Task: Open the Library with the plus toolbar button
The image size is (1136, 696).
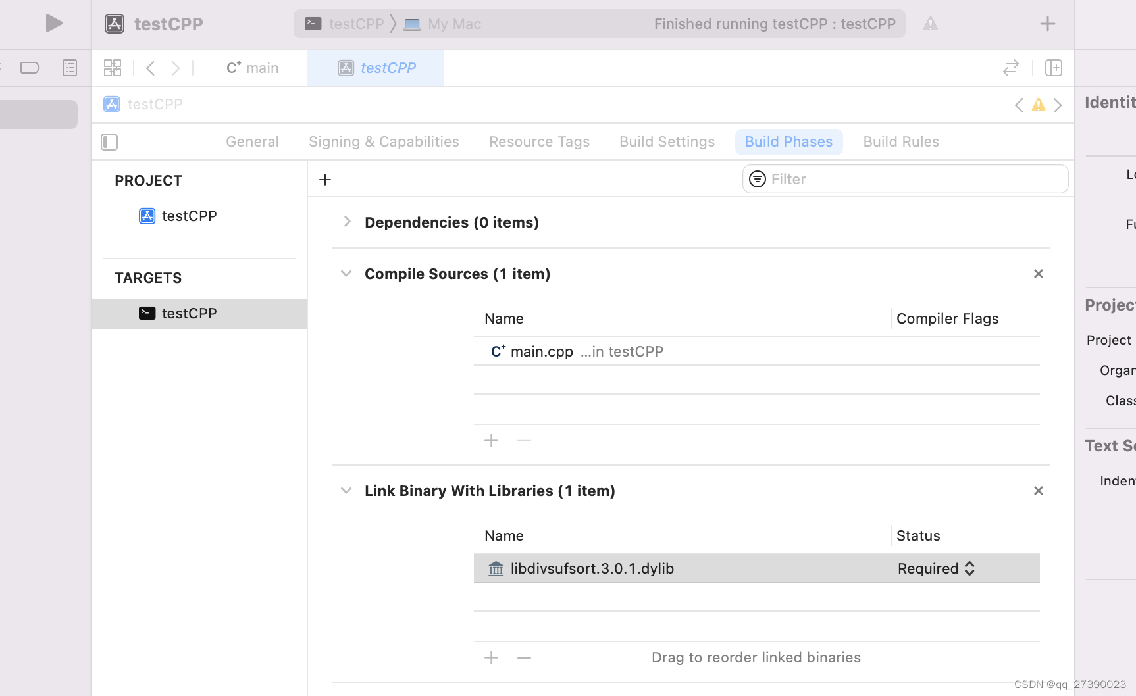Action: [x=1047, y=24]
